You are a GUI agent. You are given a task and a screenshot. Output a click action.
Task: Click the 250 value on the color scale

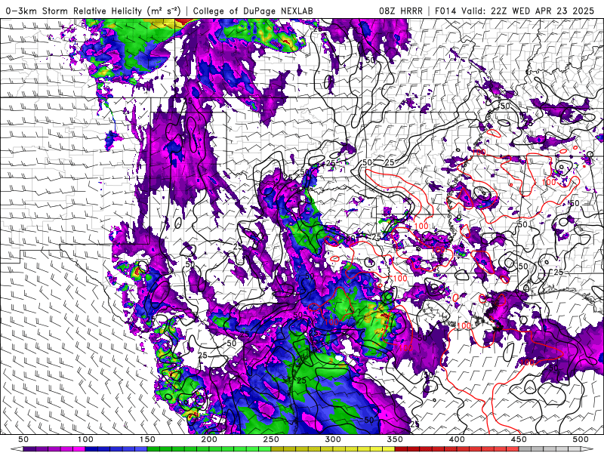[271, 439]
